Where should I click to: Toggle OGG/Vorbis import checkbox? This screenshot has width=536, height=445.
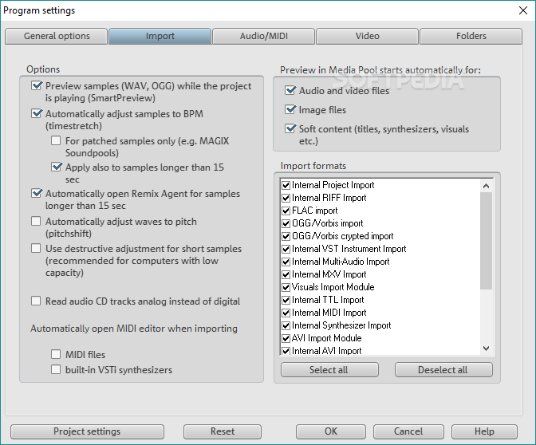pos(286,223)
